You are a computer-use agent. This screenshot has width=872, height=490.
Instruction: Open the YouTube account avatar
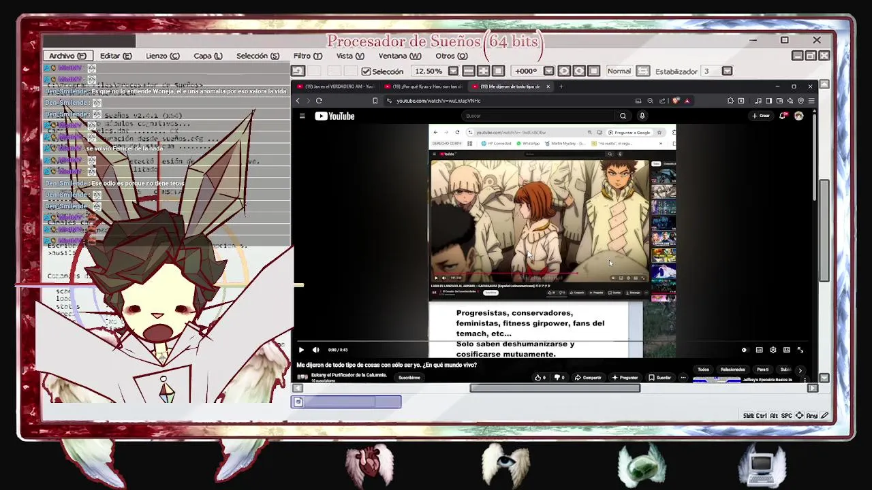tap(798, 116)
